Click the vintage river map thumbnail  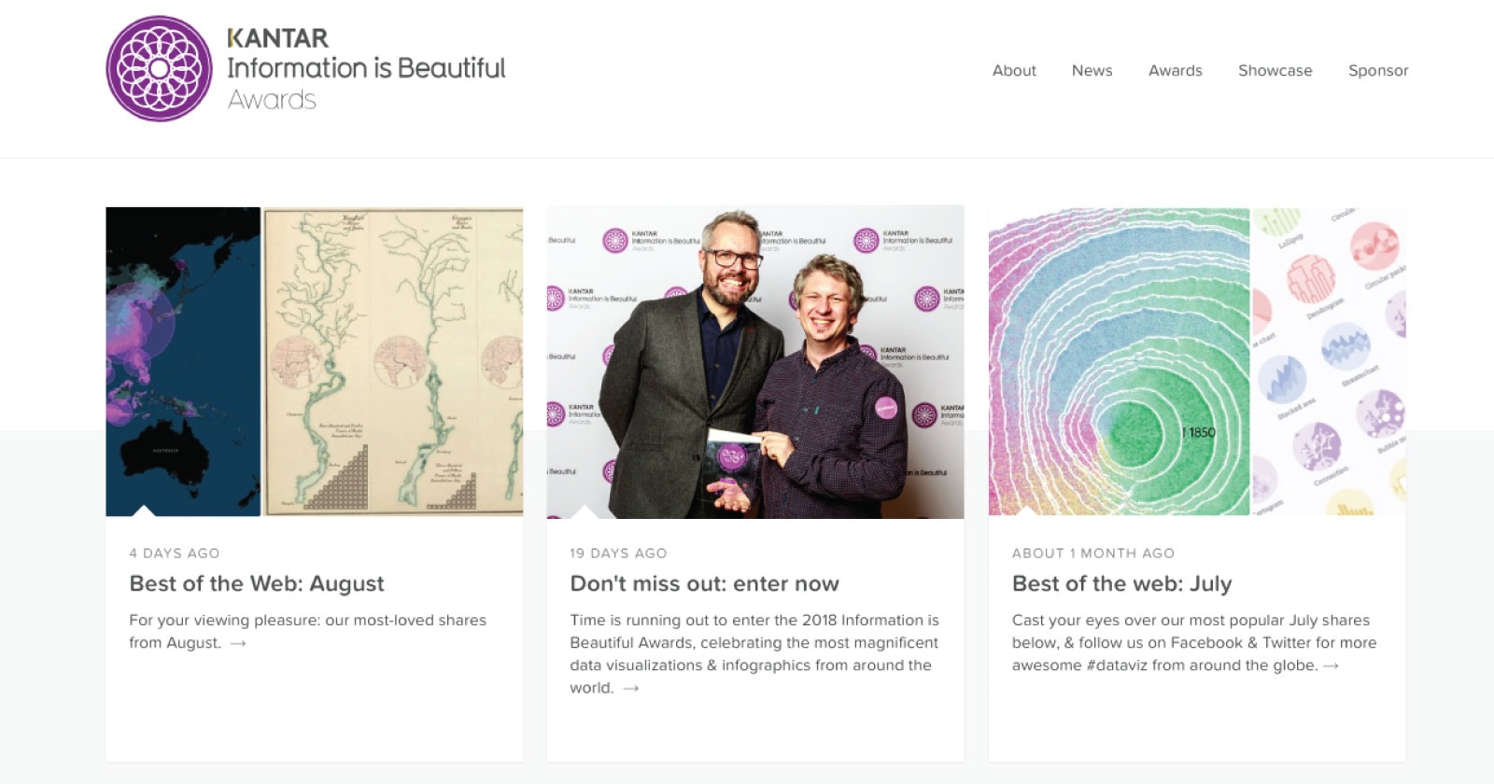[392, 359]
